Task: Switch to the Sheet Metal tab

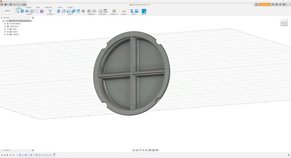Action: 48,7
